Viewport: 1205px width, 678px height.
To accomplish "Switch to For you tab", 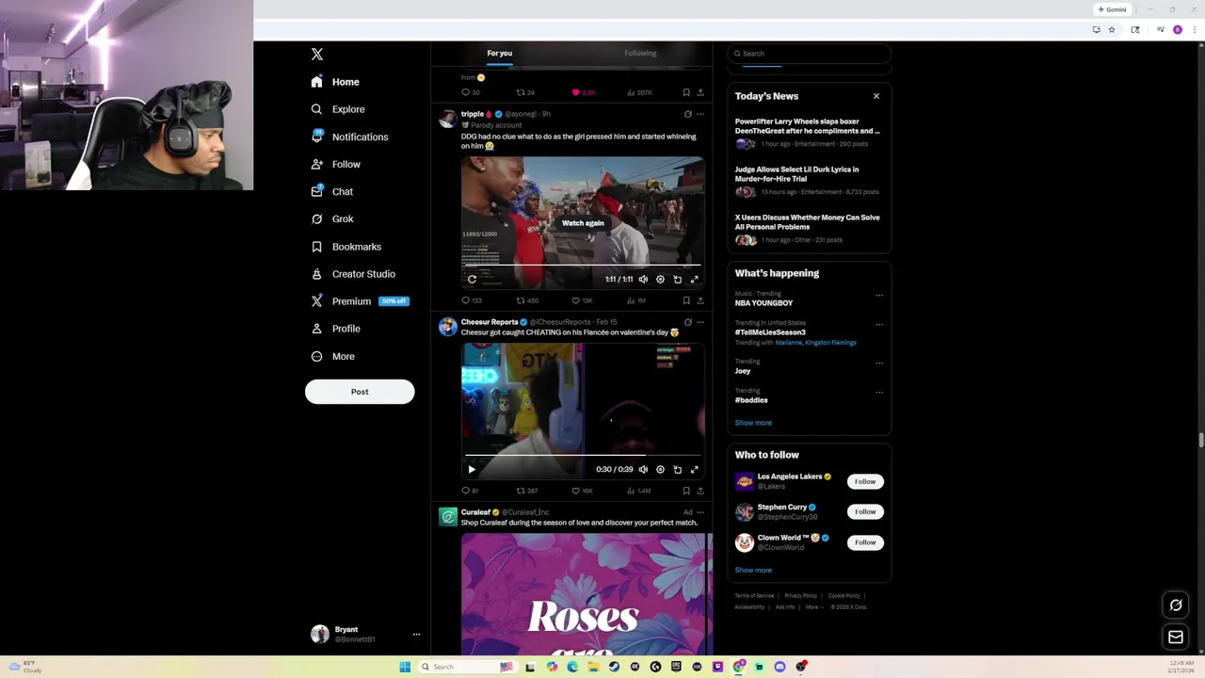I will [500, 54].
